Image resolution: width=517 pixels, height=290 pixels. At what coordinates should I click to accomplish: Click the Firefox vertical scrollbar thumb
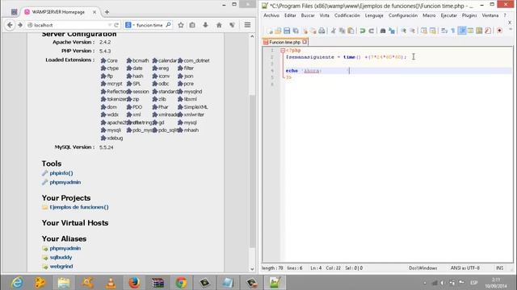tap(252, 171)
